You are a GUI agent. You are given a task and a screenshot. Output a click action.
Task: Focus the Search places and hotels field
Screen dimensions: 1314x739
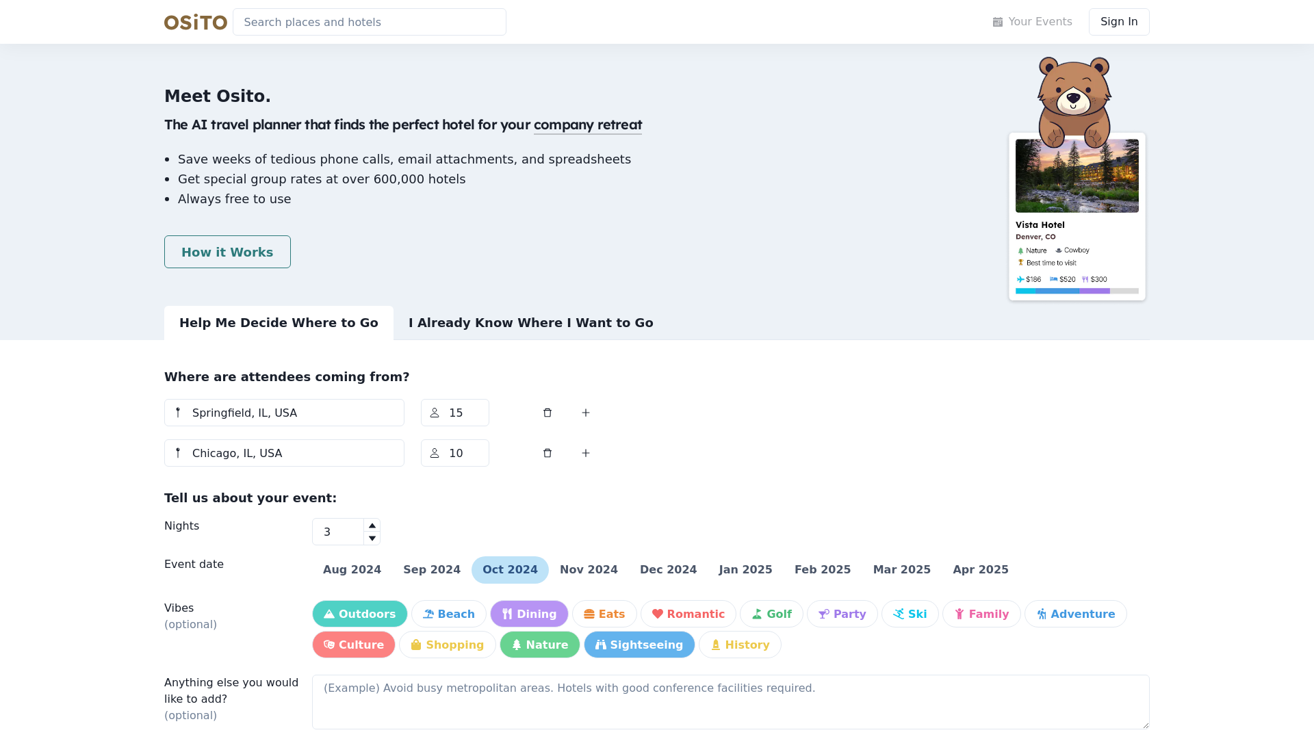pyautogui.click(x=370, y=22)
